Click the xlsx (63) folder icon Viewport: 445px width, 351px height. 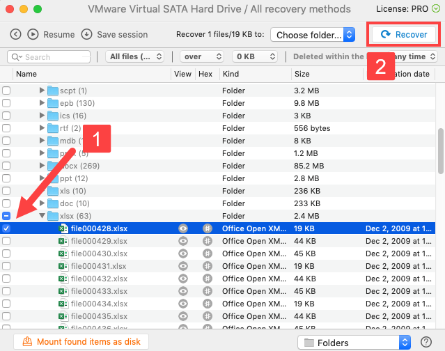pyautogui.click(x=53, y=216)
